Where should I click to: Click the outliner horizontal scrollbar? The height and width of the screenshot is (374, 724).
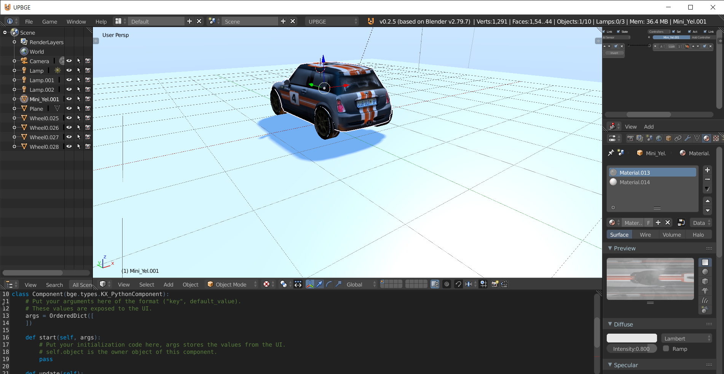(x=32, y=273)
